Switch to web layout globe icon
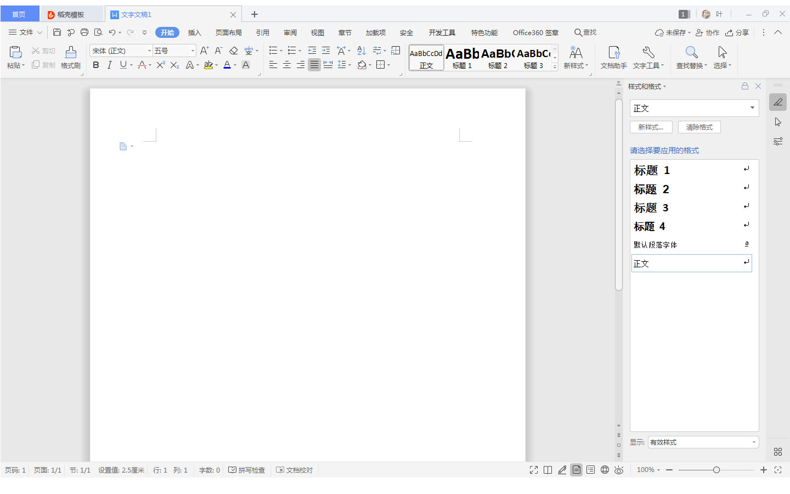The height and width of the screenshot is (494, 790). click(605, 470)
